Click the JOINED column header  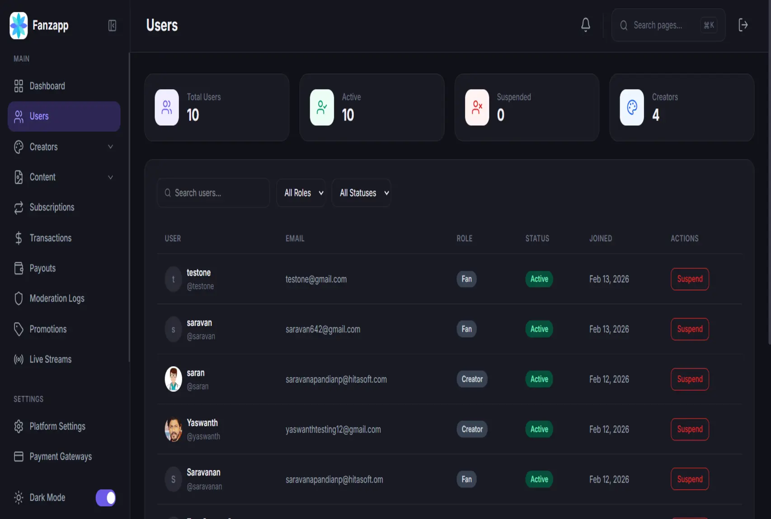point(601,238)
